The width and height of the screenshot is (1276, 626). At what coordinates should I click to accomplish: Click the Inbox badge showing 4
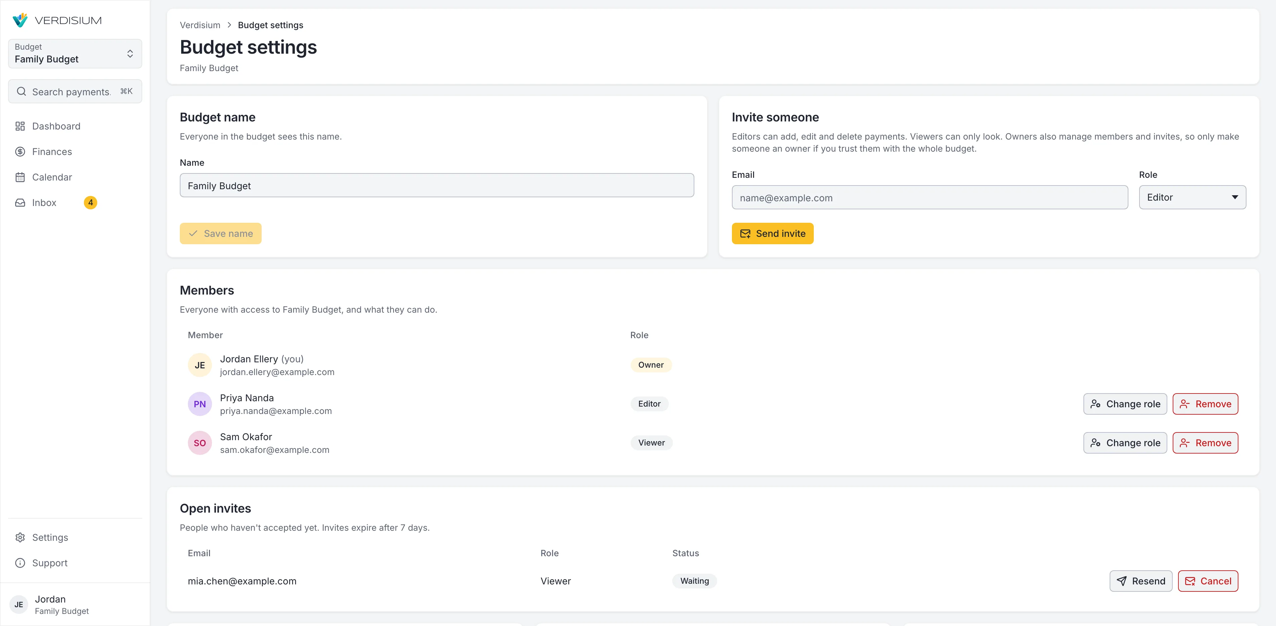[x=91, y=203]
